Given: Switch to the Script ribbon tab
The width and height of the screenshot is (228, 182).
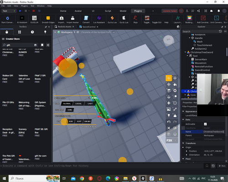Looking at the screenshot, I should [x=108, y=11].
